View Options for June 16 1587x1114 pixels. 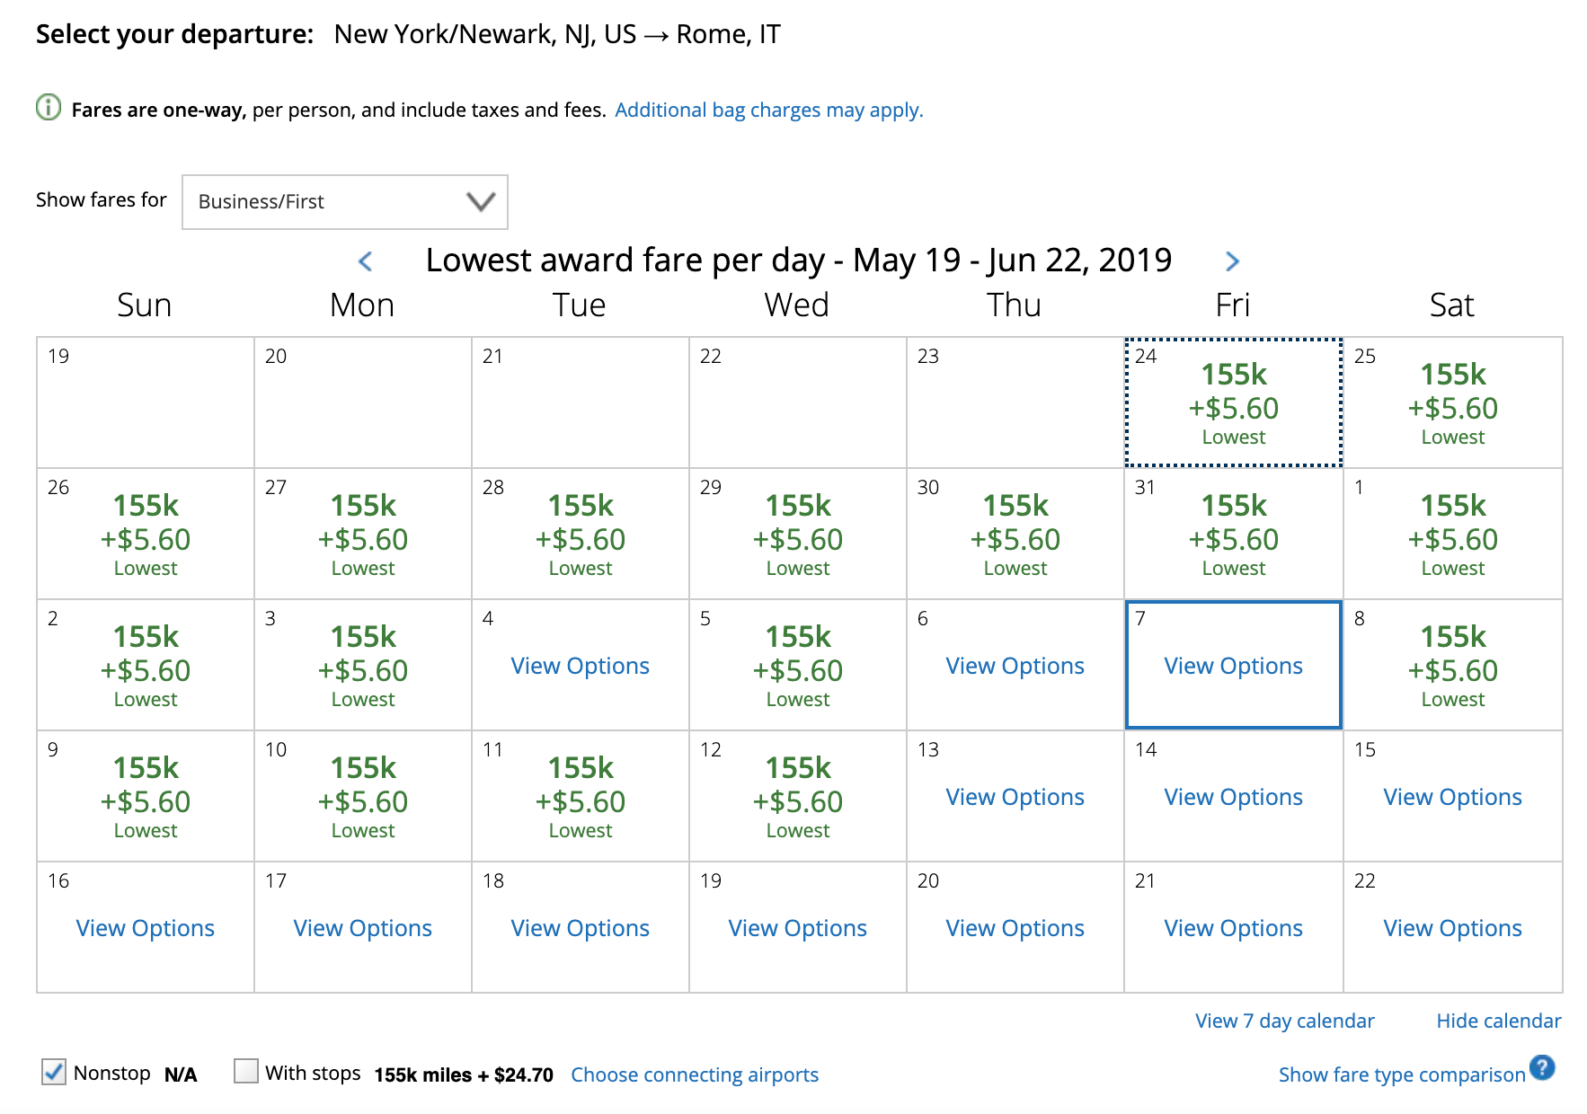[146, 928]
